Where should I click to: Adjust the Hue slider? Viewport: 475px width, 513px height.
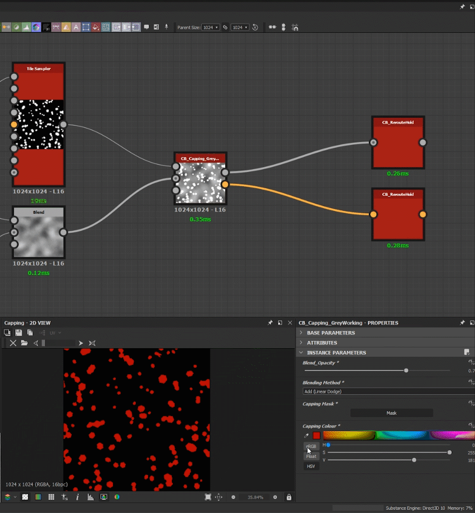point(328,445)
